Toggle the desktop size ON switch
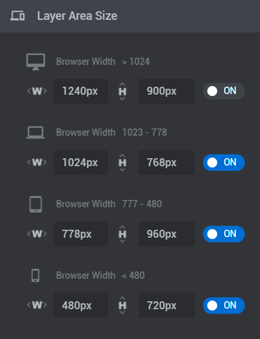260x339 pixels. [x=224, y=91]
